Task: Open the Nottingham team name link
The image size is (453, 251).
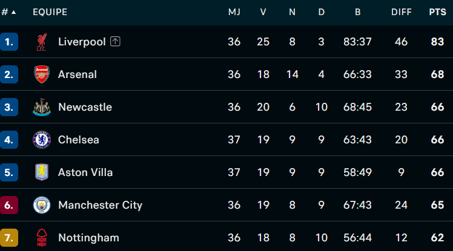Action: click(x=88, y=238)
